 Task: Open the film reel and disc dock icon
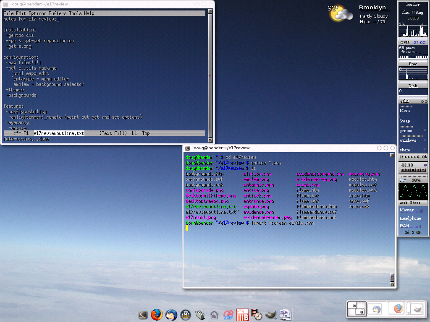257,314
